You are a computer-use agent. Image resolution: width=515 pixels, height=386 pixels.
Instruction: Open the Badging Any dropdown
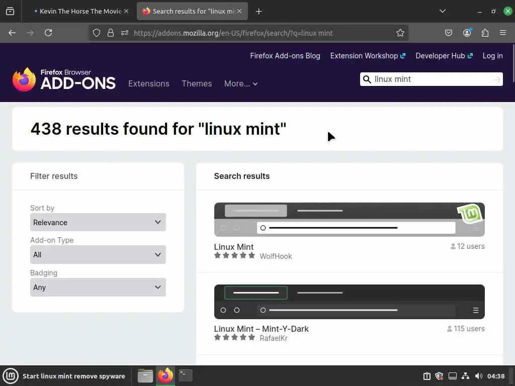tap(98, 287)
